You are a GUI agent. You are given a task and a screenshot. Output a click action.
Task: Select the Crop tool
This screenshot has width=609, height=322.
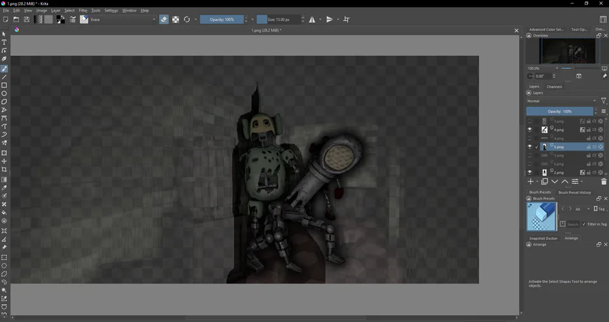click(4, 169)
